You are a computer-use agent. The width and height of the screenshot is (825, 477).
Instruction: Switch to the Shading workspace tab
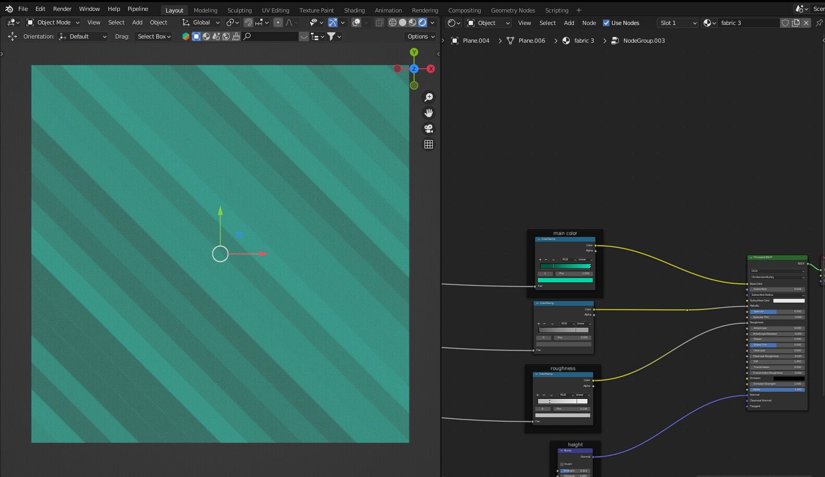(354, 10)
